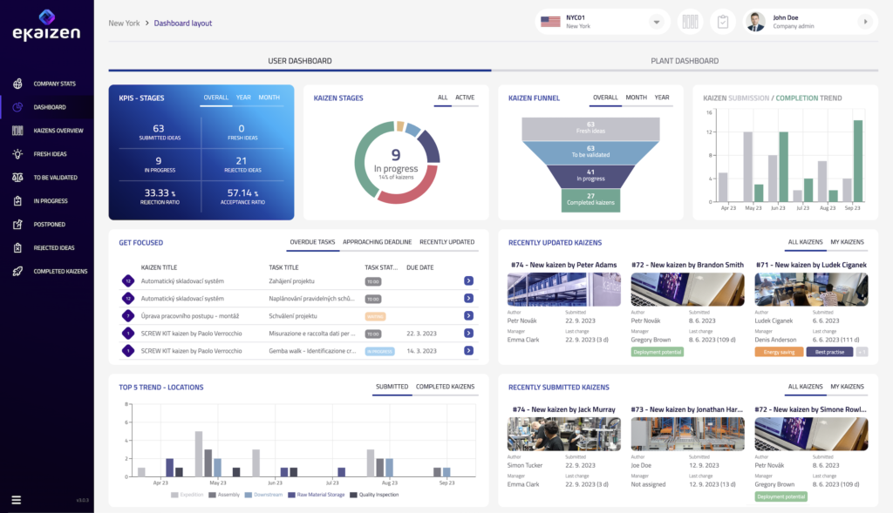Toggle Recently Updated Kaizens to My Kaizens
The width and height of the screenshot is (893, 513).
846,242
